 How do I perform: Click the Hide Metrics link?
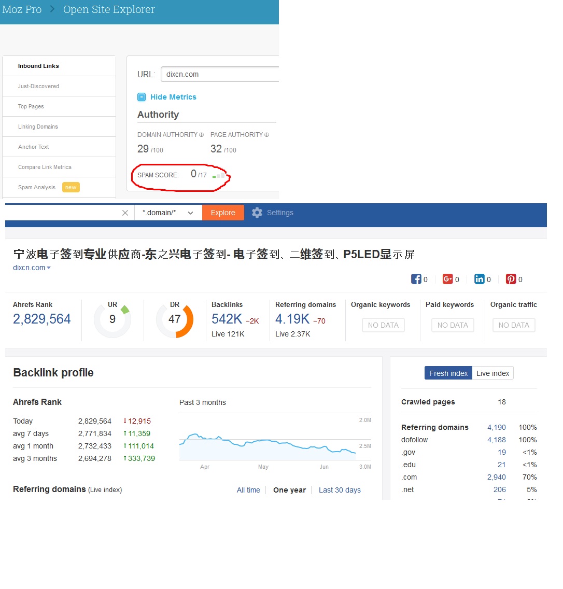(x=173, y=97)
